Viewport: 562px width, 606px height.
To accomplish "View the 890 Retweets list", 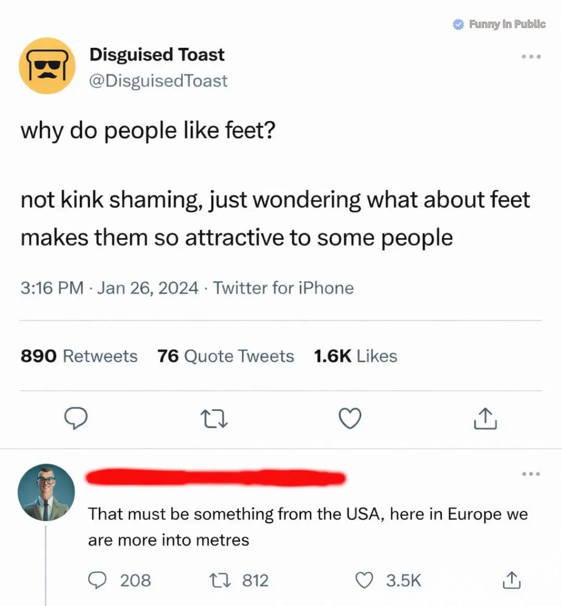I will point(79,356).
